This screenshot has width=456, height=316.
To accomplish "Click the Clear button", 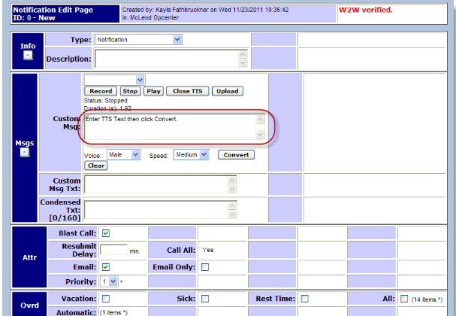I will (95, 166).
